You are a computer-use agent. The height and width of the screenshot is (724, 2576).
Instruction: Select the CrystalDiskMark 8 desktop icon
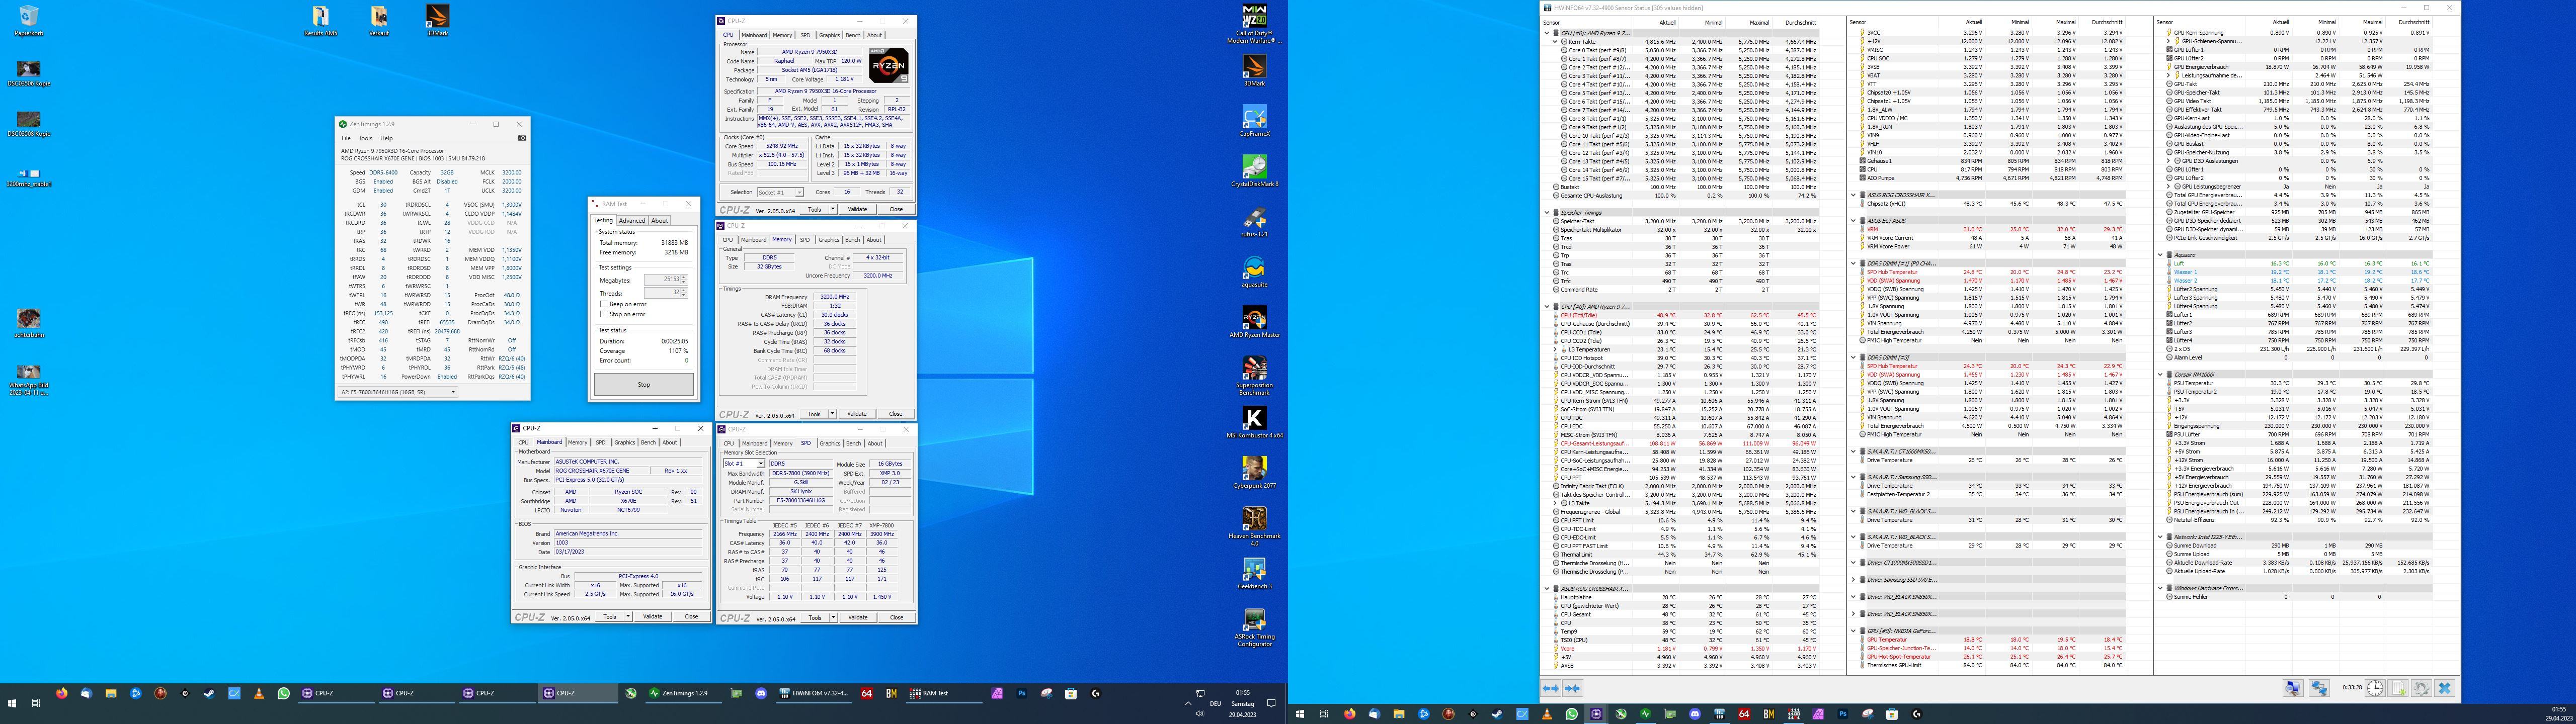1254,170
